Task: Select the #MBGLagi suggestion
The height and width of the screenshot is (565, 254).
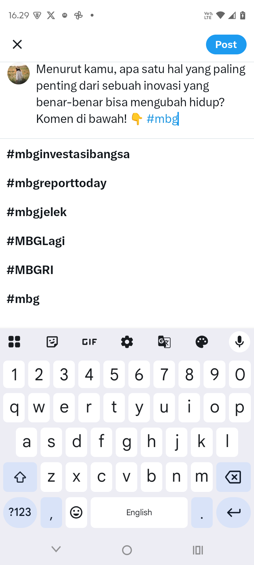Action: [x=36, y=241]
